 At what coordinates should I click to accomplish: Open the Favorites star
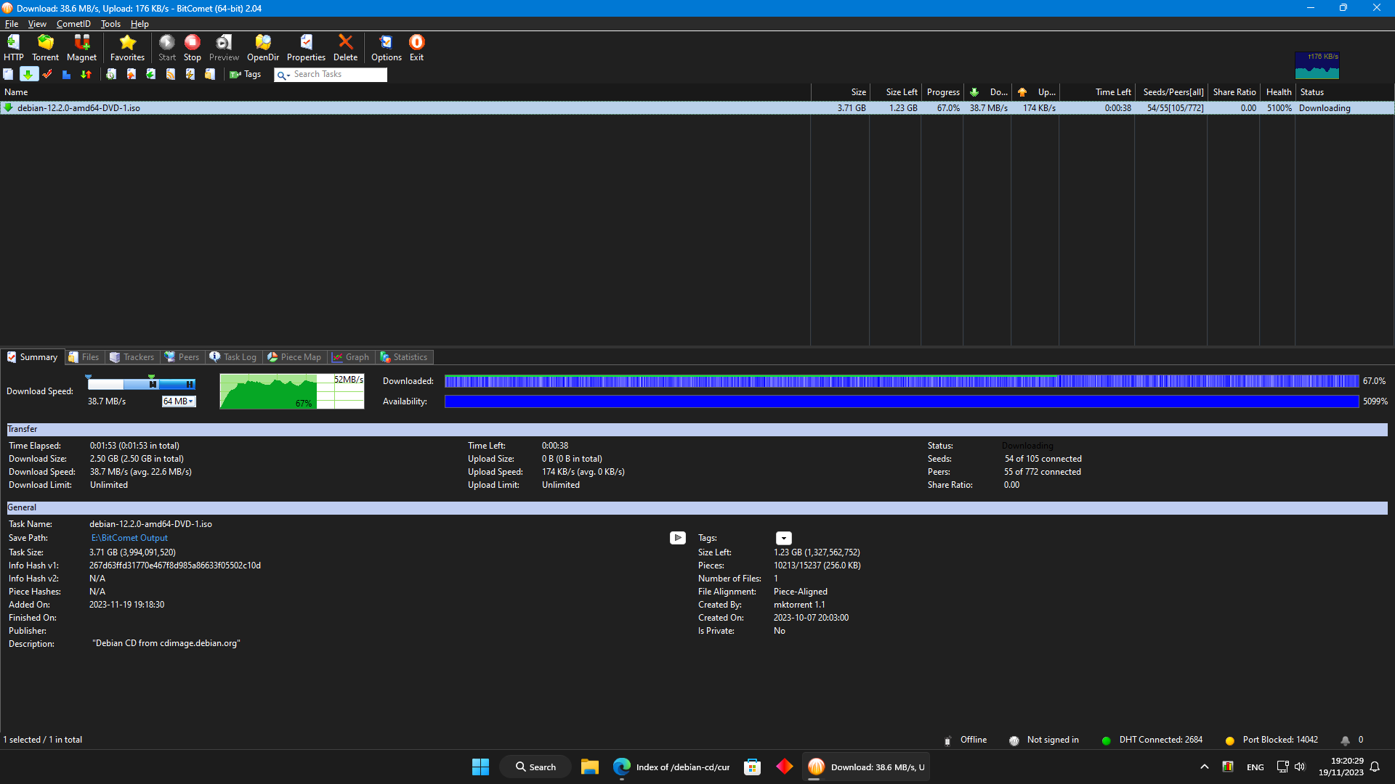tap(127, 48)
